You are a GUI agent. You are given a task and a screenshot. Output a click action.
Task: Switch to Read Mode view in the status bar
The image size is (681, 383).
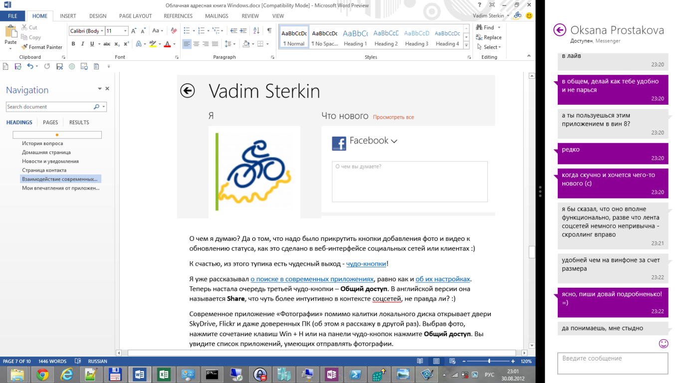click(420, 361)
